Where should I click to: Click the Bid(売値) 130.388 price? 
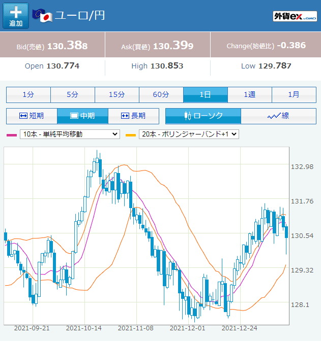(52, 45)
